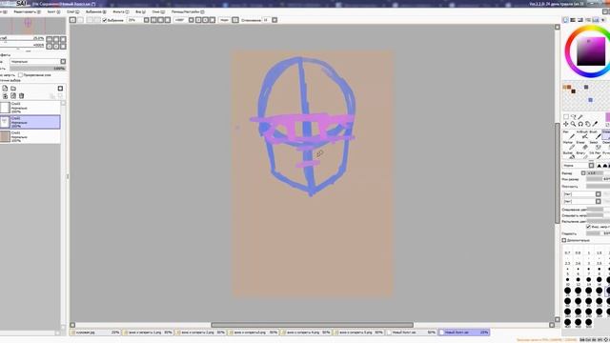The width and height of the screenshot is (610, 343).
Task: Toggle the checkbox next to brush size field
Action: (583, 173)
